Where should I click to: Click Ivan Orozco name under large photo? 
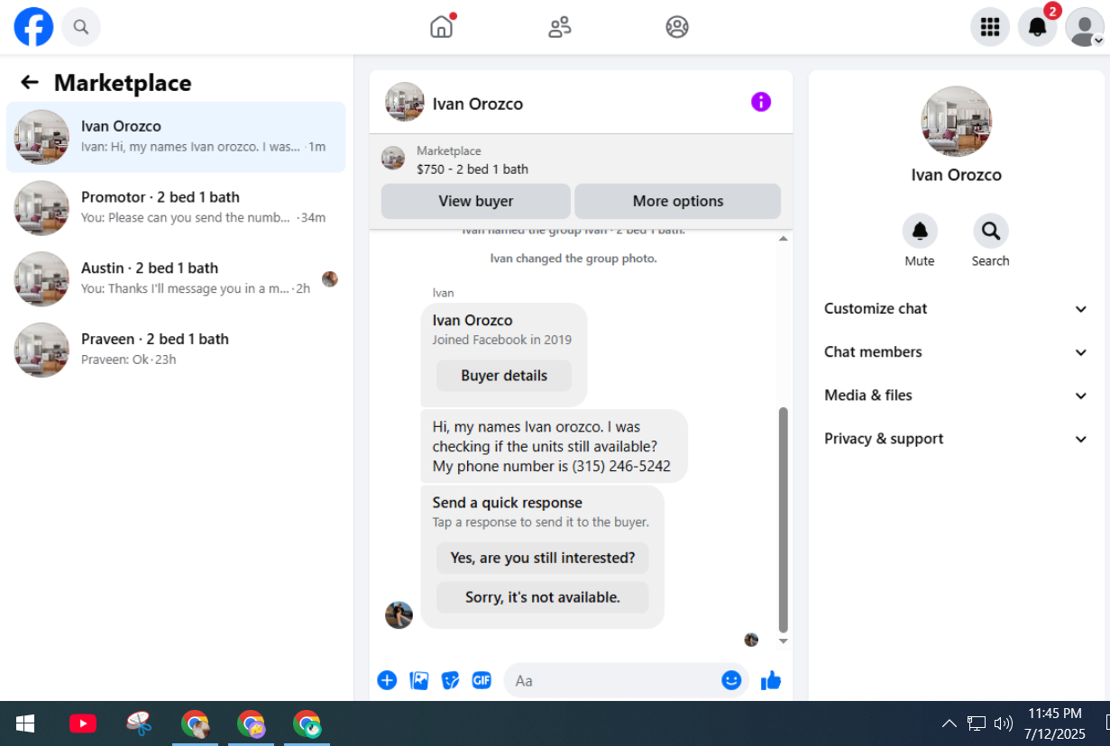[956, 176]
